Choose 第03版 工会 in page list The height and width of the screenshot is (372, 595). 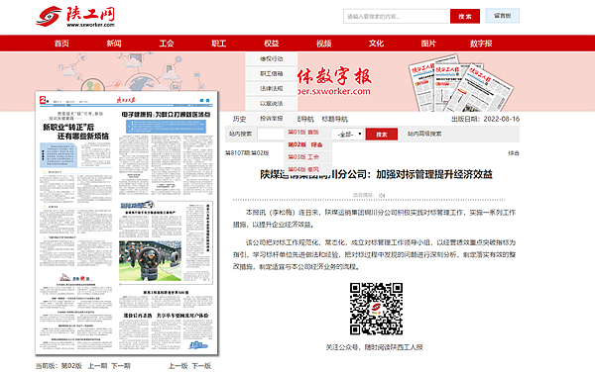(307, 156)
